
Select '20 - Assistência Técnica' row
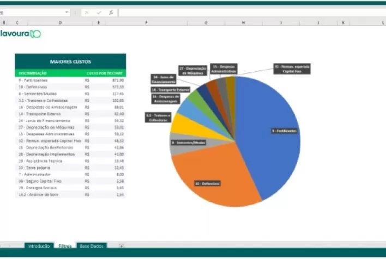click(x=70, y=161)
